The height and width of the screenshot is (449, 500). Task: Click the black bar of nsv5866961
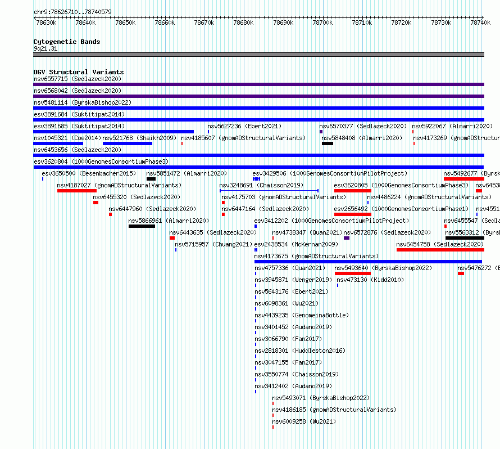point(142,226)
